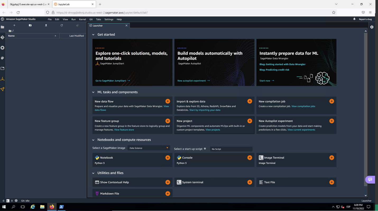Open the feedback chat bubble
378x211 pixels.
click(370, 179)
